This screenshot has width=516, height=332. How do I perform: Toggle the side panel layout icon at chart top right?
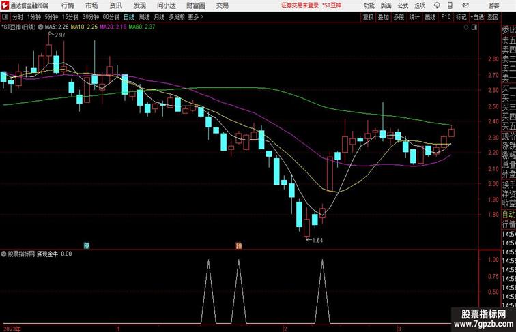pos(474,27)
